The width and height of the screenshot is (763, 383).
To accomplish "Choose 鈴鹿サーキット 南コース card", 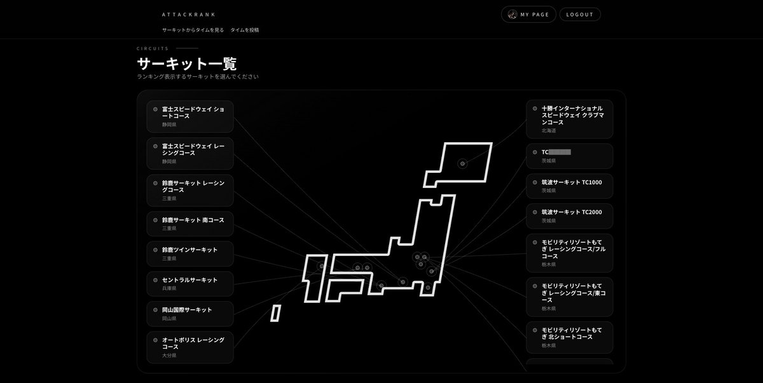I will pos(190,224).
